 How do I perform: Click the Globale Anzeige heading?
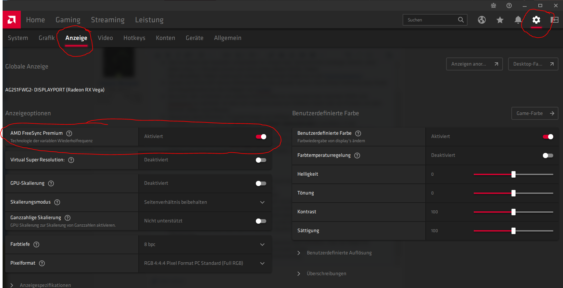[27, 67]
